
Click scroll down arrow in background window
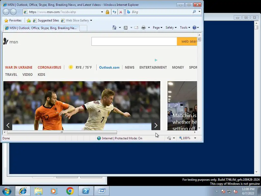click(256, 172)
